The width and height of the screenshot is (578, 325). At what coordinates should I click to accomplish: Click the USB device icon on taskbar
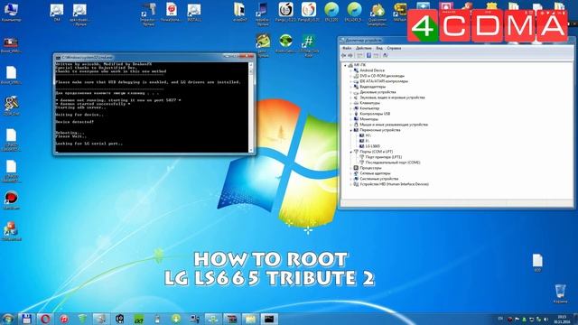point(157,319)
